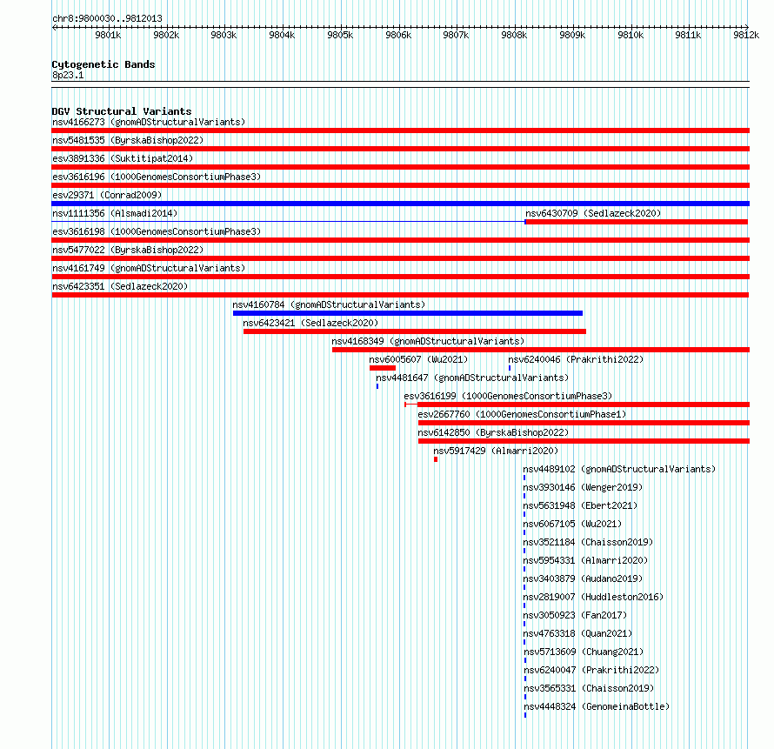Open variant nsv5481535 ByrskaBishop2022 label

pyautogui.click(x=128, y=140)
